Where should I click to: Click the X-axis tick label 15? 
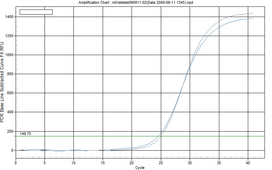(103, 163)
